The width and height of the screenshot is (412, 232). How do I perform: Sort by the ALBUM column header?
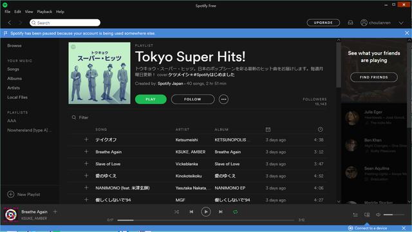[x=221, y=129]
